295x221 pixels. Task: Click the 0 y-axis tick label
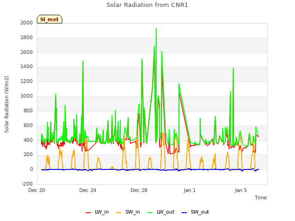(x=31, y=169)
